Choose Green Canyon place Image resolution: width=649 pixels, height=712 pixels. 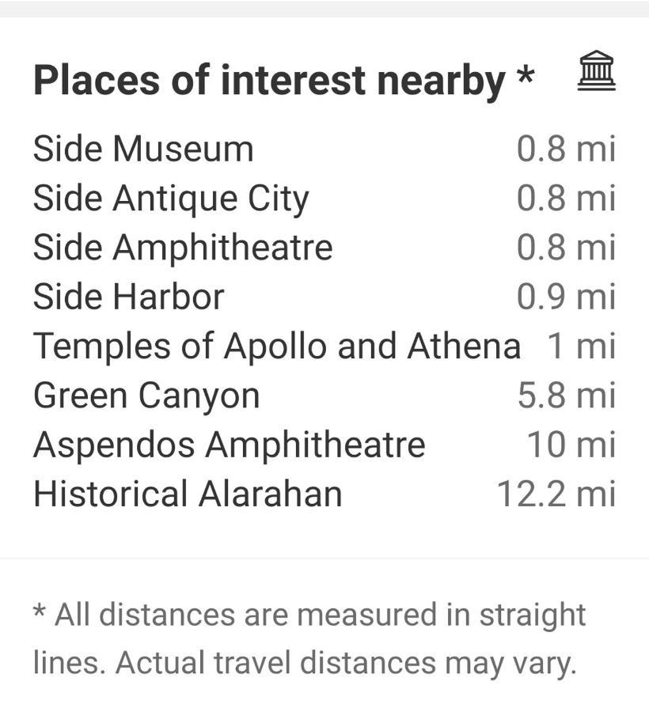[146, 396]
